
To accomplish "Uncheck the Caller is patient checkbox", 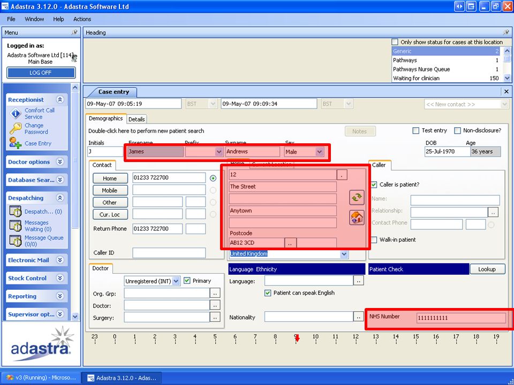I will pos(374,184).
